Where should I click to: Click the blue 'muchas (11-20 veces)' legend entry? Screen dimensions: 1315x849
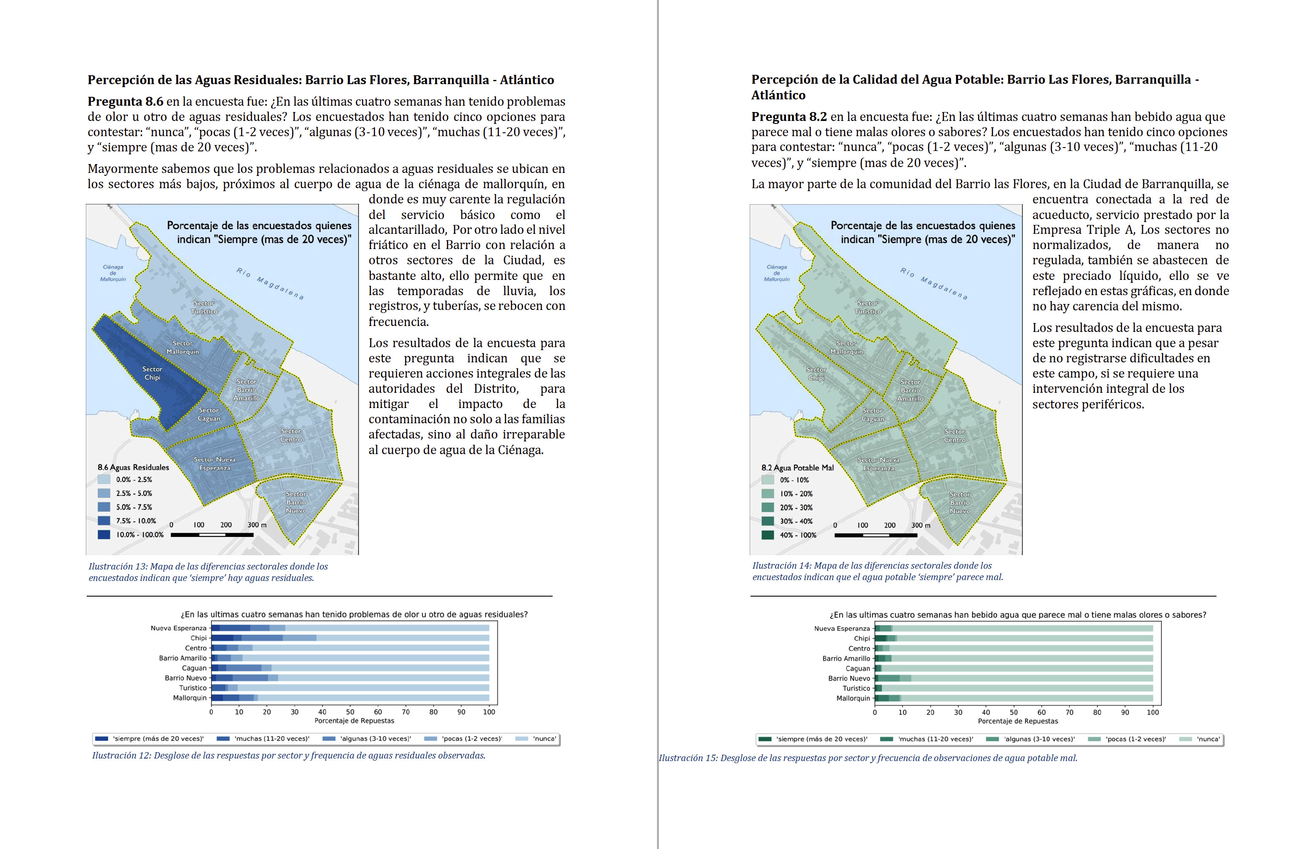click(263, 739)
